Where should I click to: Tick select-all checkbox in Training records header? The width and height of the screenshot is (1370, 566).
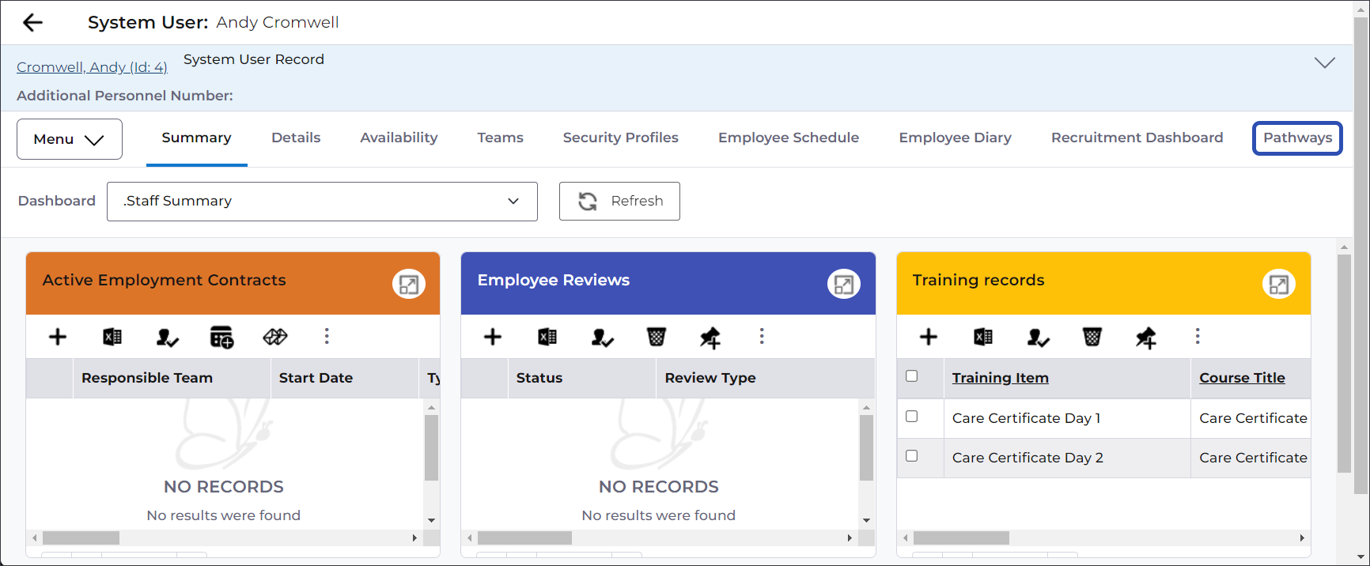click(912, 376)
